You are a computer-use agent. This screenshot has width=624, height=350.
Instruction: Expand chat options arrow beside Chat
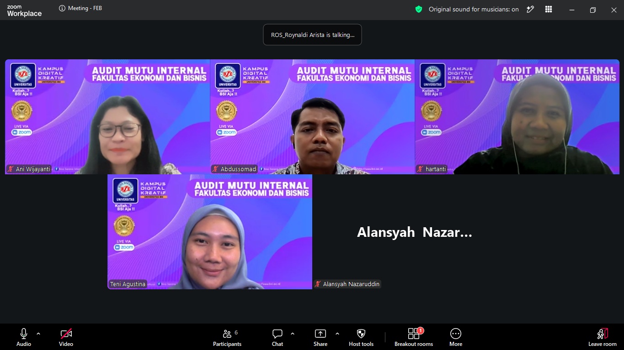(293, 334)
